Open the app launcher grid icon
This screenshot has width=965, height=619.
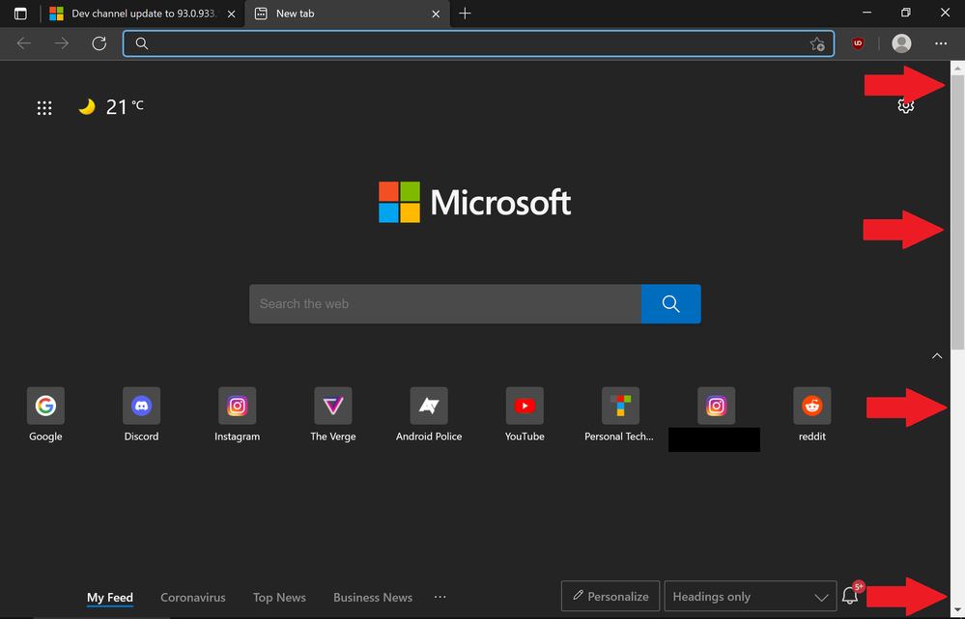(x=44, y=107)
